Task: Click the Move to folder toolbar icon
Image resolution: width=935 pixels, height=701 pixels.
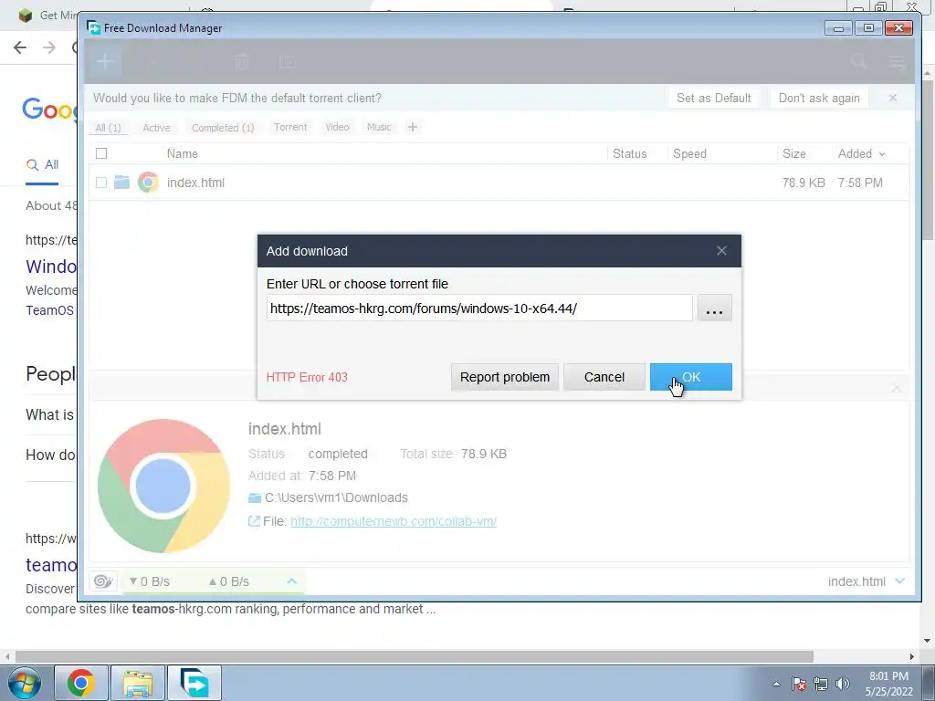Action: 288,61
